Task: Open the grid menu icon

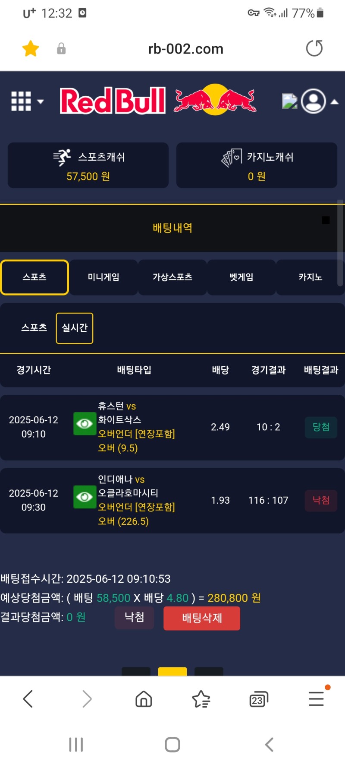Action: click(x=21, y=102)
